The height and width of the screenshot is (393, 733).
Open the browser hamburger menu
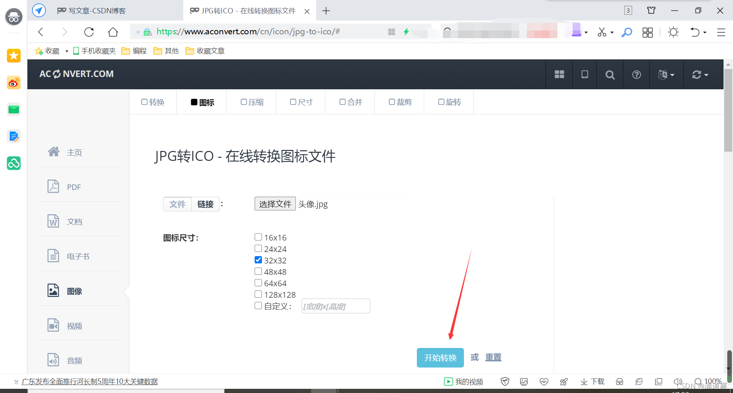tap(721, 32)
